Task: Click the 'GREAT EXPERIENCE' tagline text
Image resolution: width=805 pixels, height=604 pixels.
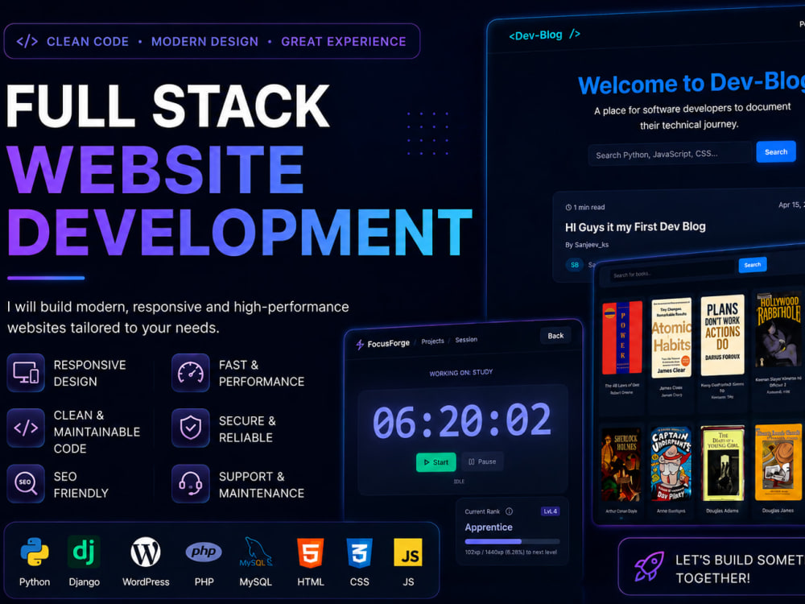Action: click(344, 42)
